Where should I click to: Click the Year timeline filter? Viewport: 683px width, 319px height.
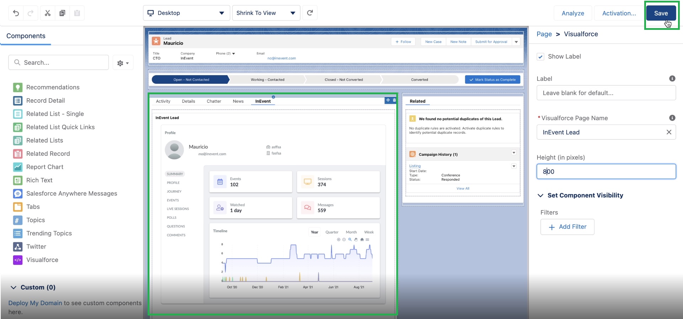click(x=314, y=232)
